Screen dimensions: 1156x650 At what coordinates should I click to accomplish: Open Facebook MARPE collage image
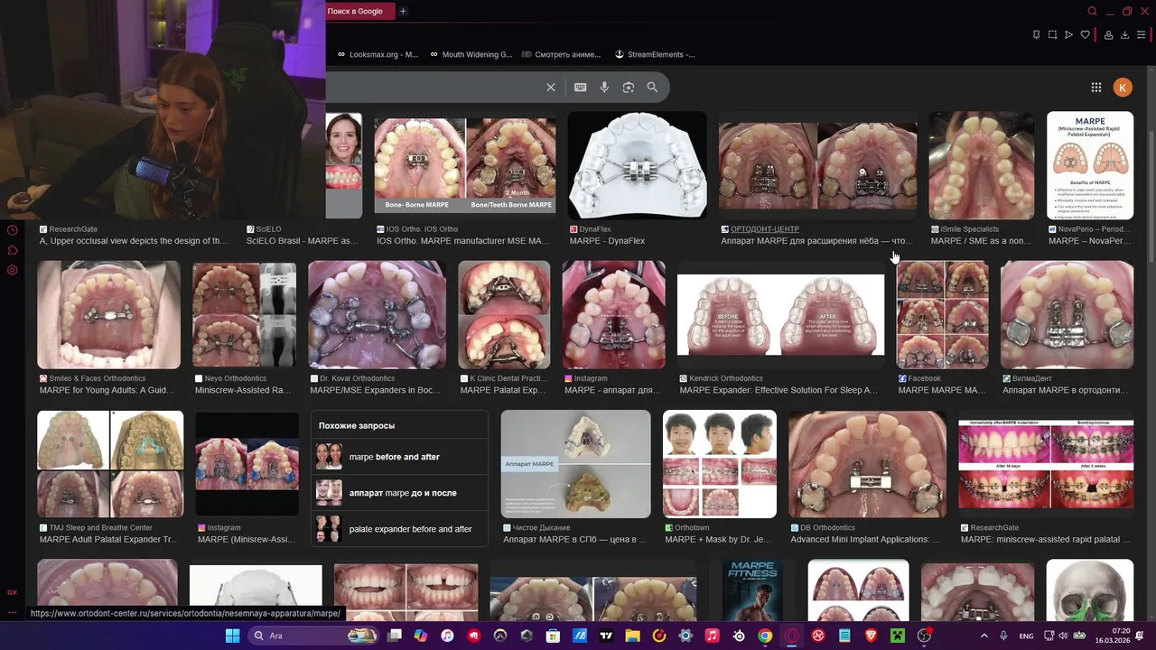942,315
